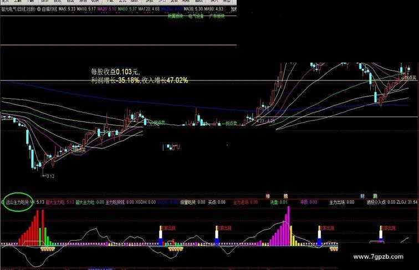Click the 远山主力吃货 indicator name
This screenshot has width=419, height=270.
[17, 202]
